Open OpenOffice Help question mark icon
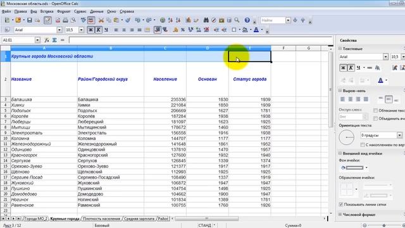 pos(247,20)
